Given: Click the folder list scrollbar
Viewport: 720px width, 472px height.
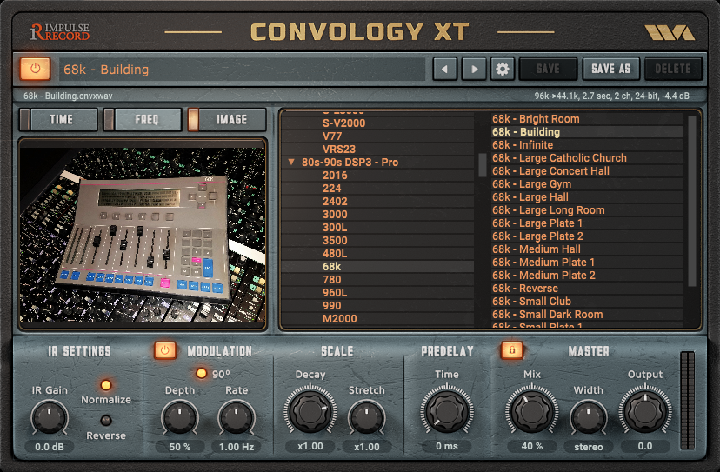Looking at the screenshot, I should (x=482, y=165).
